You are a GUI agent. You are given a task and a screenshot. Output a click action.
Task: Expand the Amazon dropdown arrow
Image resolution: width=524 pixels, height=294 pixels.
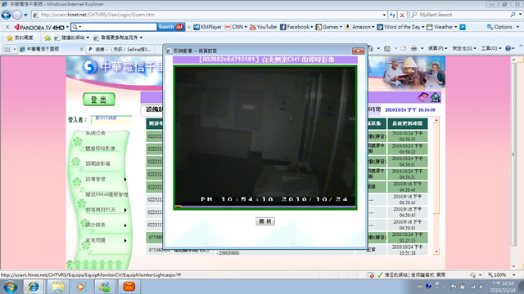[x=373, y=27]
